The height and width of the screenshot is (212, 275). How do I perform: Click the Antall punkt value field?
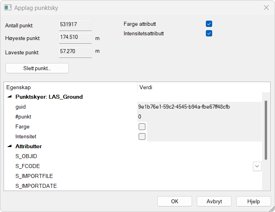[x=75, y=25]
